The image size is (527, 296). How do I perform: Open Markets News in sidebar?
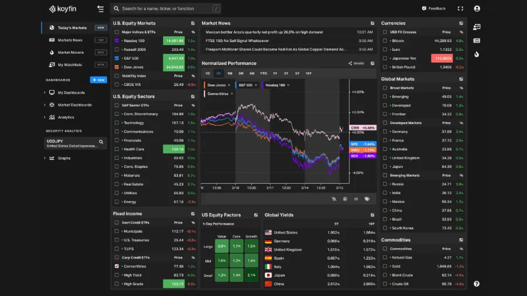point(74,40)
